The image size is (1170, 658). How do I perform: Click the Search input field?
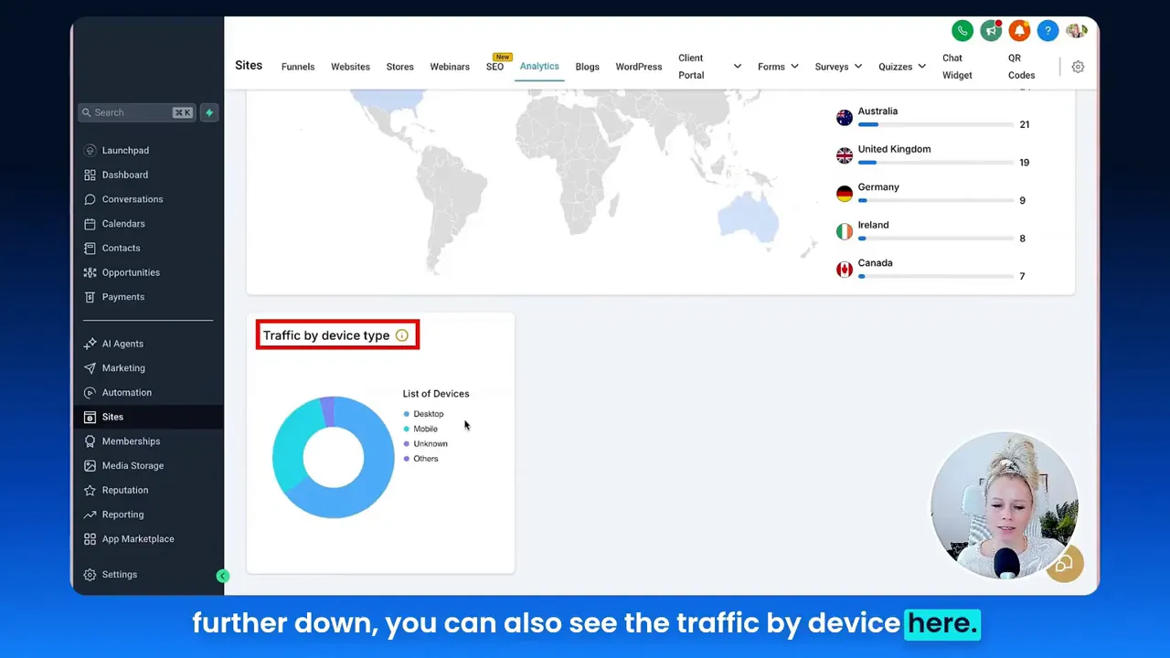click(x=137, y=112)
